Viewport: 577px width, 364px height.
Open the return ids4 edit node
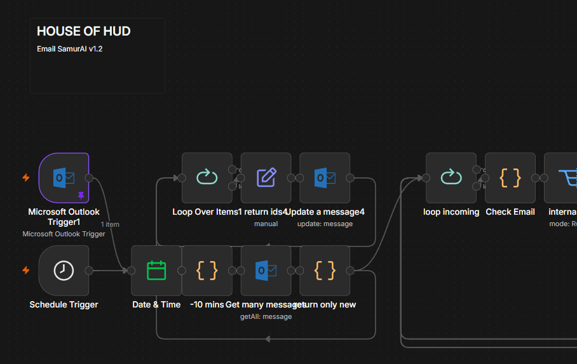pyautogui.click(x=266, y=178)
